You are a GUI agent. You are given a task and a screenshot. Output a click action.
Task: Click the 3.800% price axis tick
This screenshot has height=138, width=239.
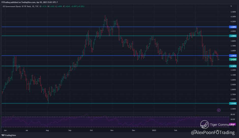pos(233,41)
